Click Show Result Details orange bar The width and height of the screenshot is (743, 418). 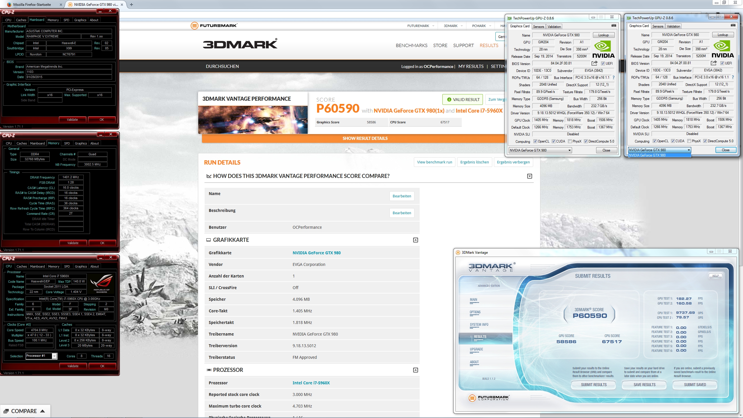click(x=365, y=138)
